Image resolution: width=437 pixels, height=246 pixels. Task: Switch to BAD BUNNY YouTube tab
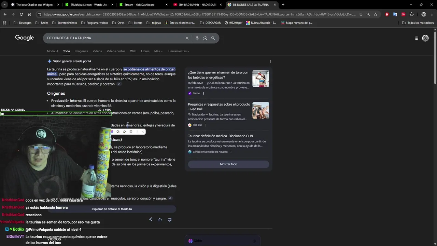[x=197, y=4]
